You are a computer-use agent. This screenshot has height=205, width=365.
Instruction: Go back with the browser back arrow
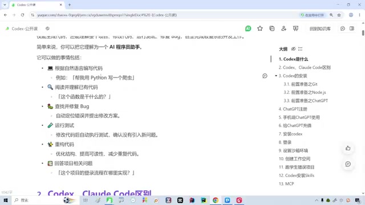[x=5, y=15]
